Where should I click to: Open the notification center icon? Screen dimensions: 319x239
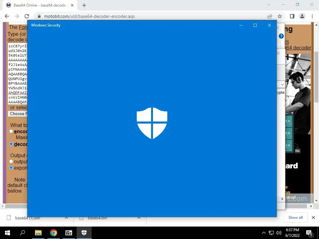[309, 233]
